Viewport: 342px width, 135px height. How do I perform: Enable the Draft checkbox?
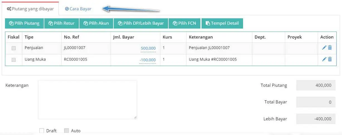pos(42,131)
